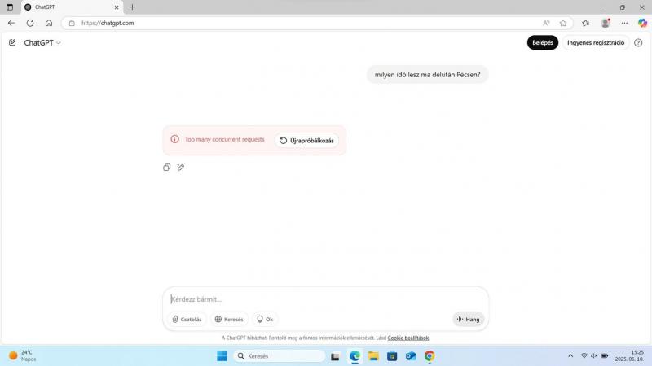Click the read aloud icon in the address bar

point(546,23)
